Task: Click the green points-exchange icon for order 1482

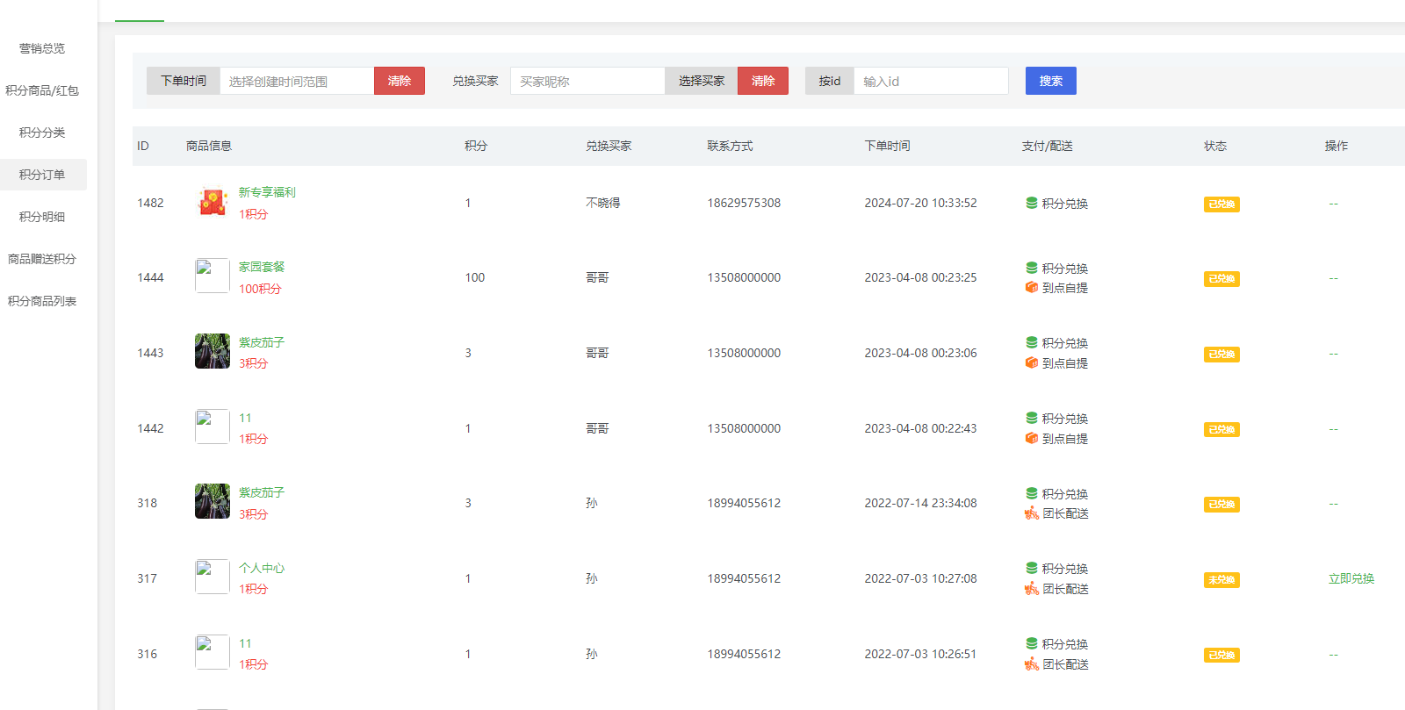Action: click(x=1032, y=203)
